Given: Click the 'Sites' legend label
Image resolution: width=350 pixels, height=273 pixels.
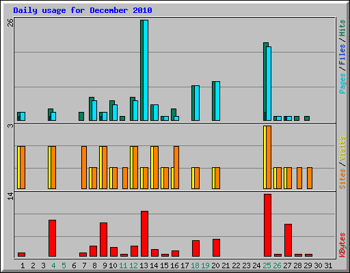Looking at the screenshot, I should [x=342, y=179].
